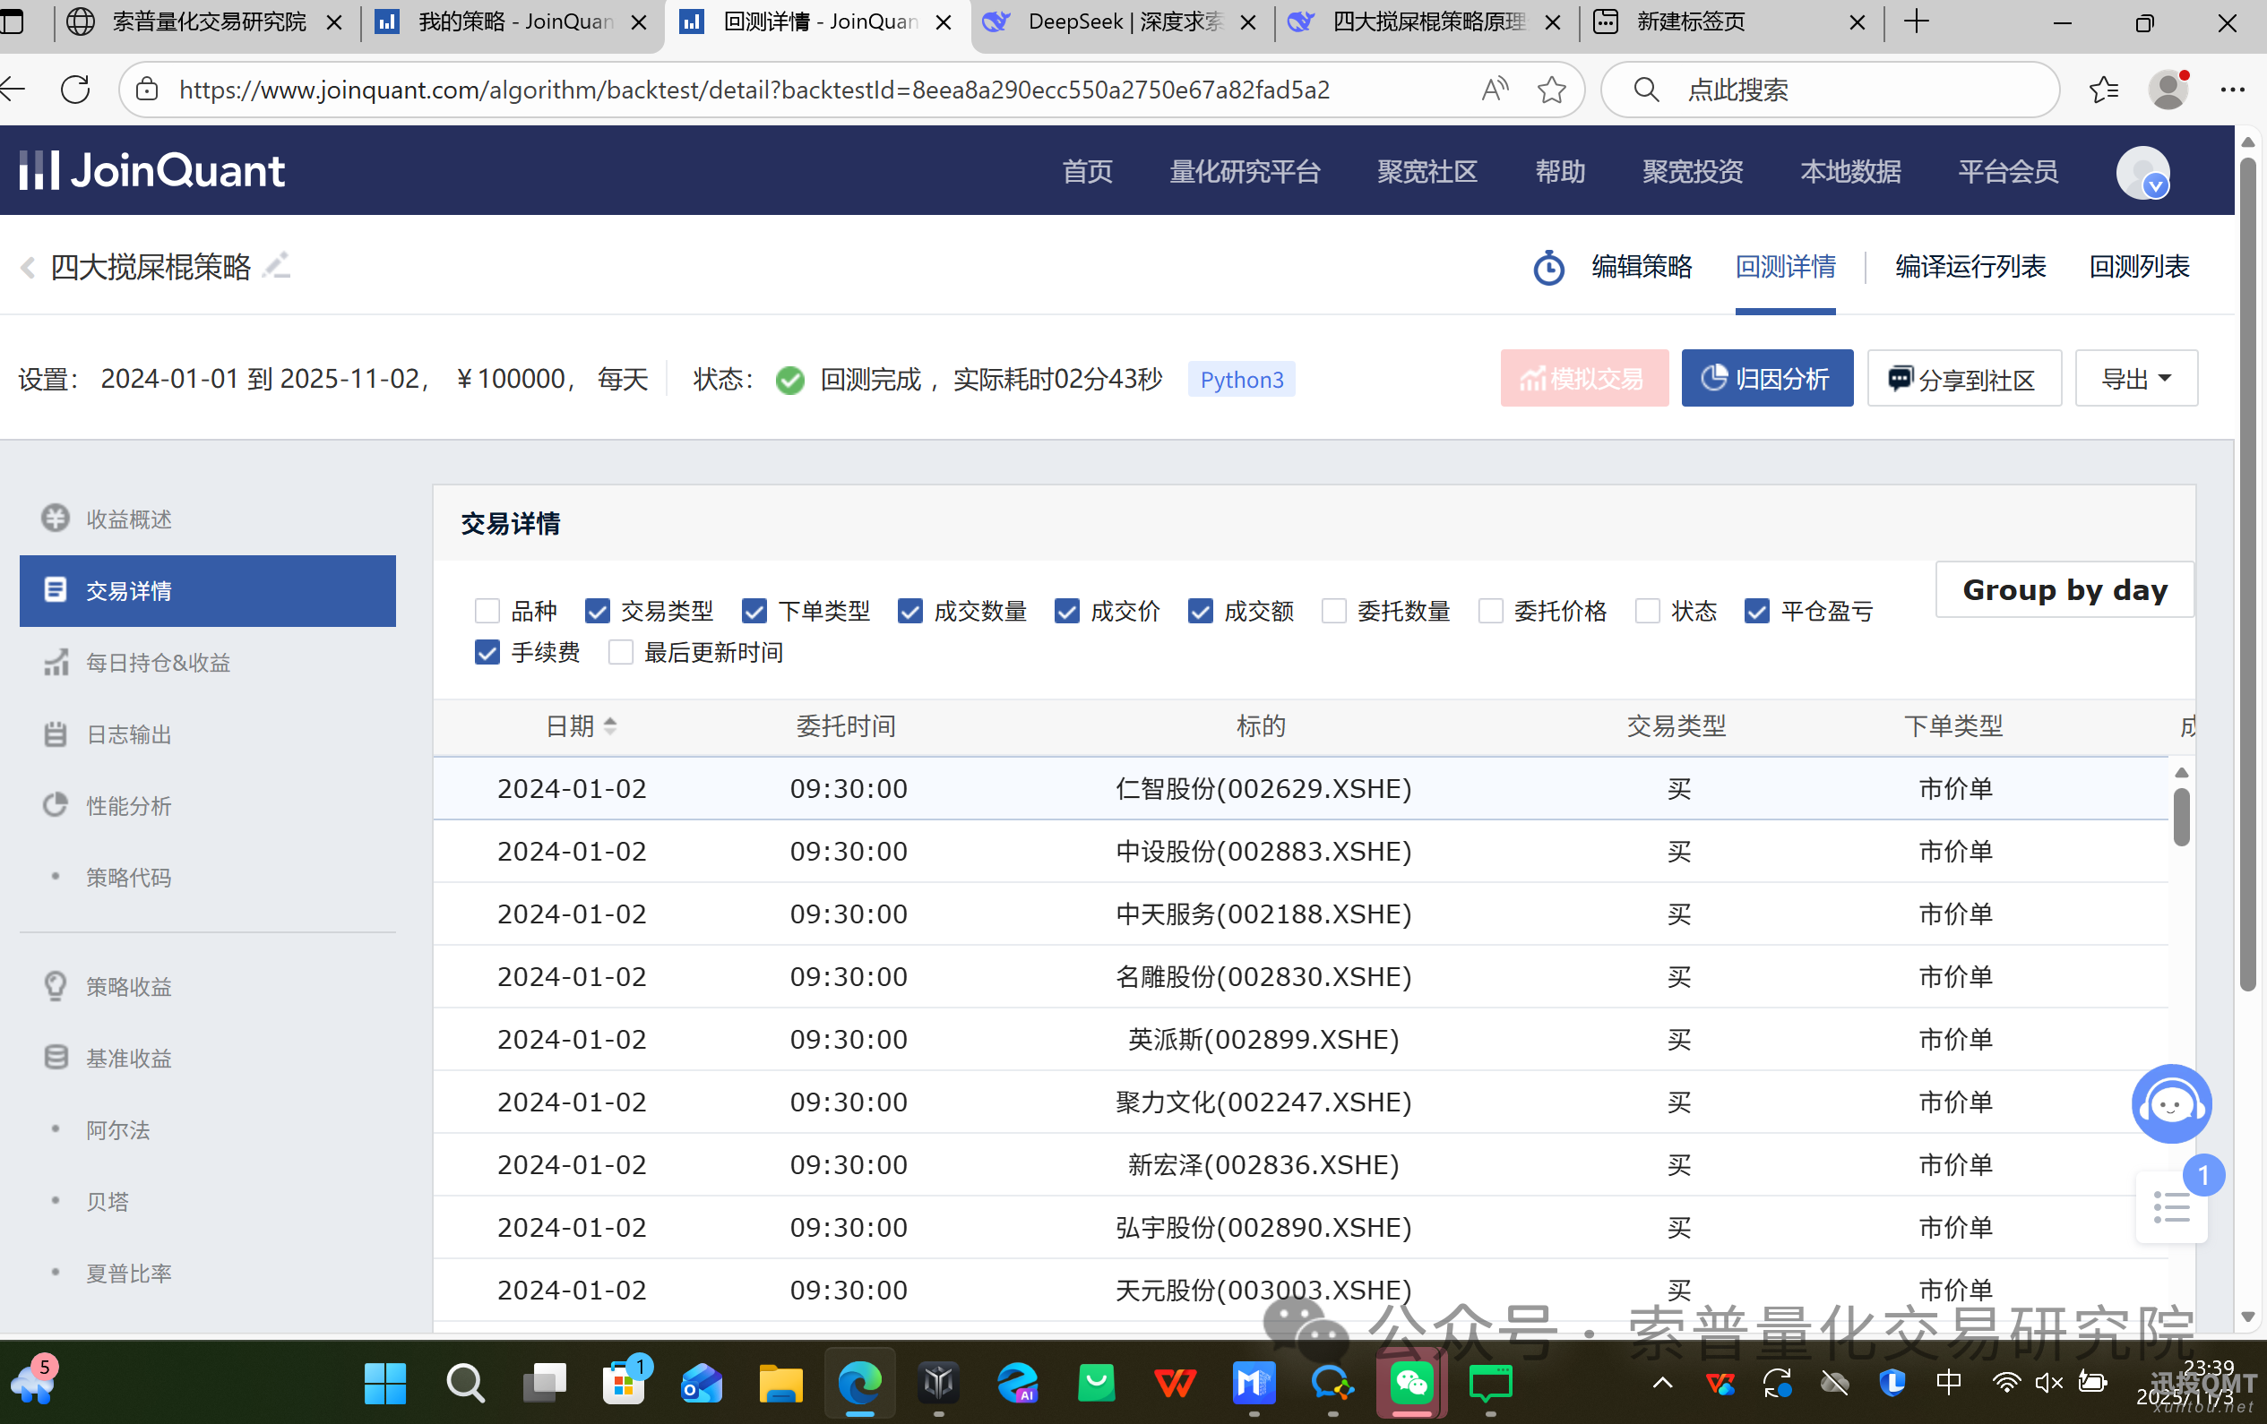Screen dimensions: 2267x1424
Task: Open the 归因分析 attribution analysis
Action: [x=1767, y=378]
